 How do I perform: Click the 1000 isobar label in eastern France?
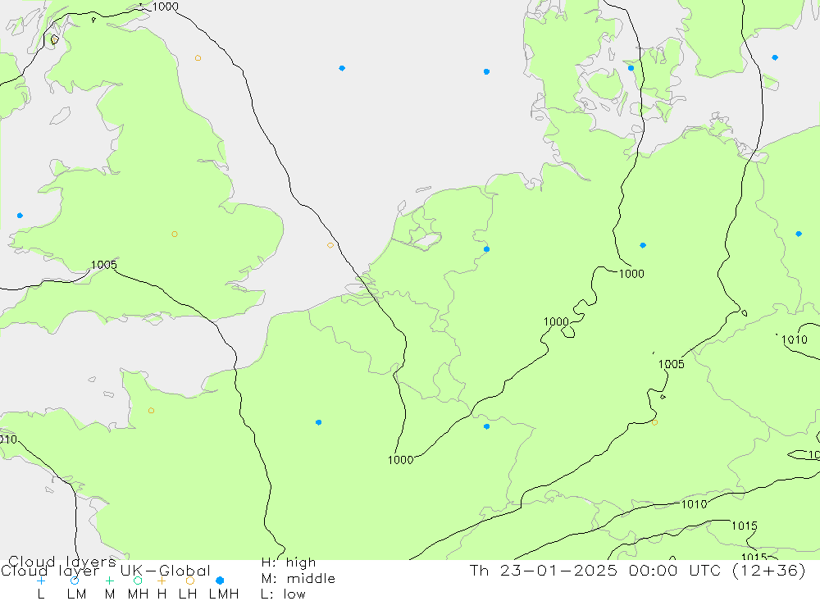pos(401,460)
